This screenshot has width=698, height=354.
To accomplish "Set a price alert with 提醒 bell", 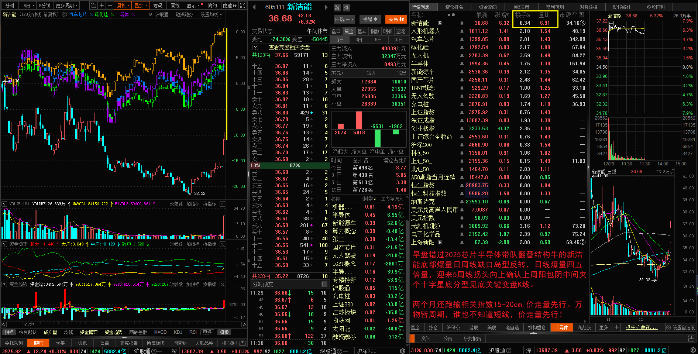I will [x=370, y=19].
